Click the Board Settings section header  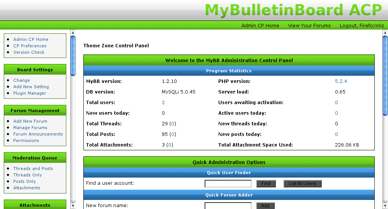tap(35, 70)
